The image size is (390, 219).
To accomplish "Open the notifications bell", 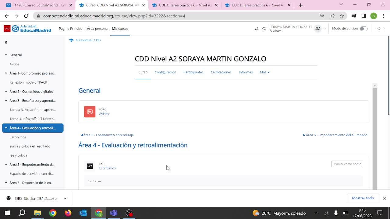I will tap(257, 29).
